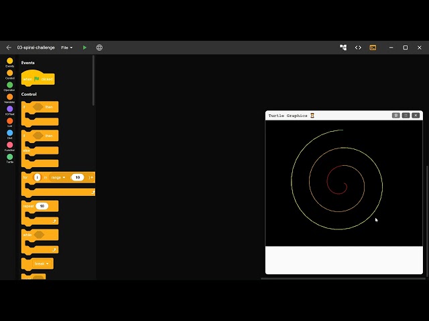Screen dimensions: 429x321
Task: Select the Operator category circle
Action: tap(10, 85)
